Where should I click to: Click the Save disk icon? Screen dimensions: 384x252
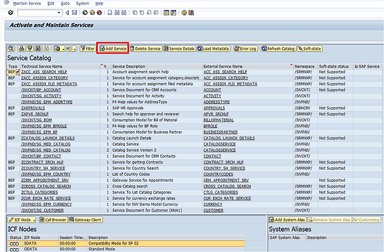click(x=75, y=12)
